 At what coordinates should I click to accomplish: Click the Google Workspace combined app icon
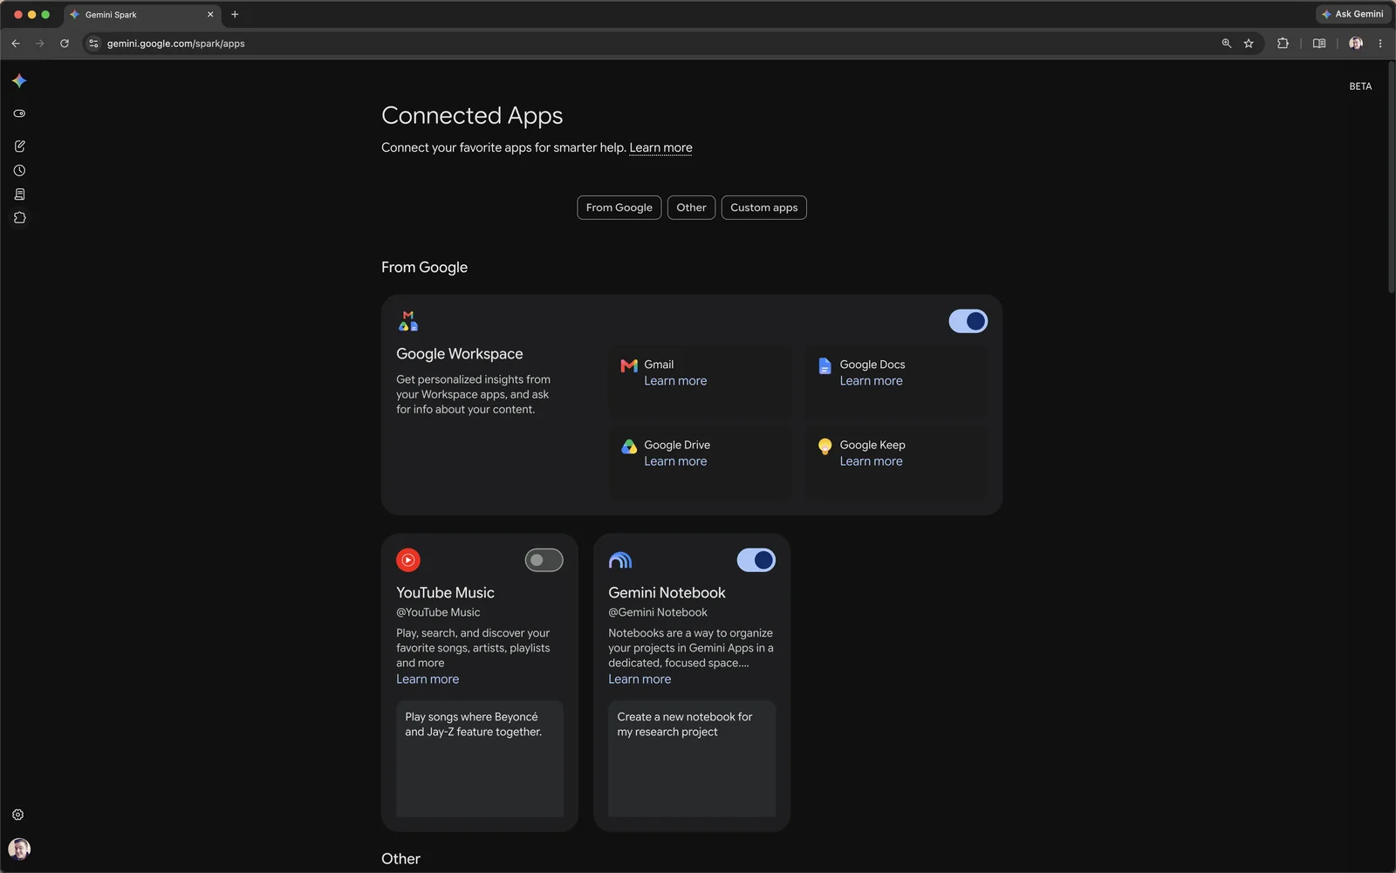tap(408, 321)
